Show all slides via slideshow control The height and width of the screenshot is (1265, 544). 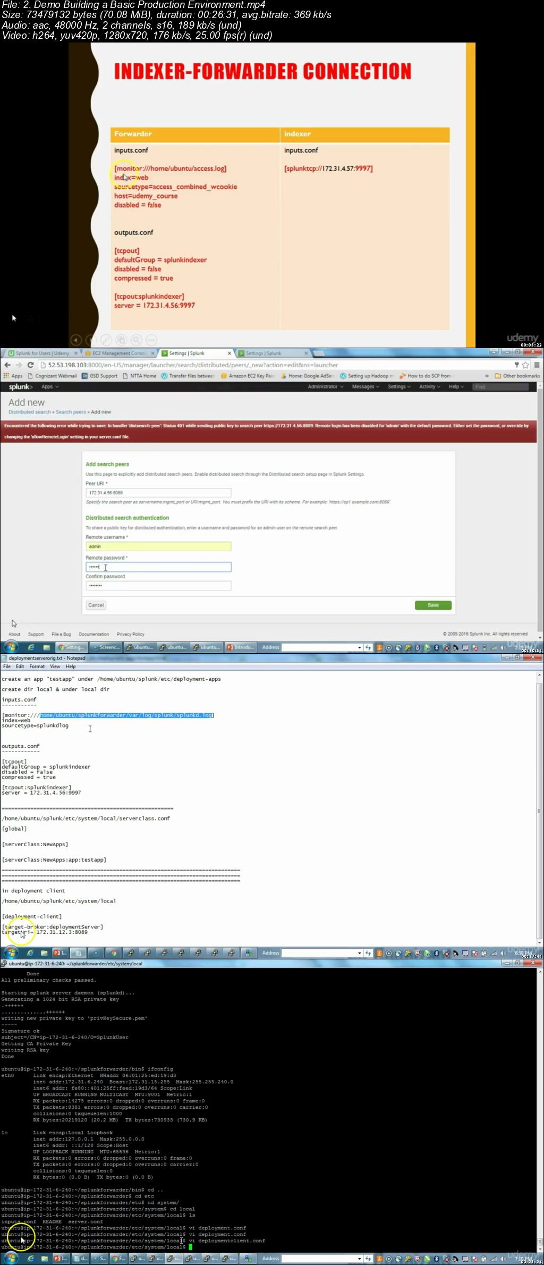(x=121, y=340)
